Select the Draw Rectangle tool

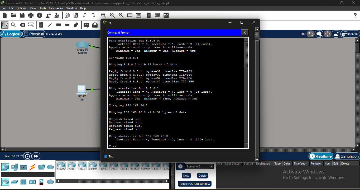(x=59, y=25)
